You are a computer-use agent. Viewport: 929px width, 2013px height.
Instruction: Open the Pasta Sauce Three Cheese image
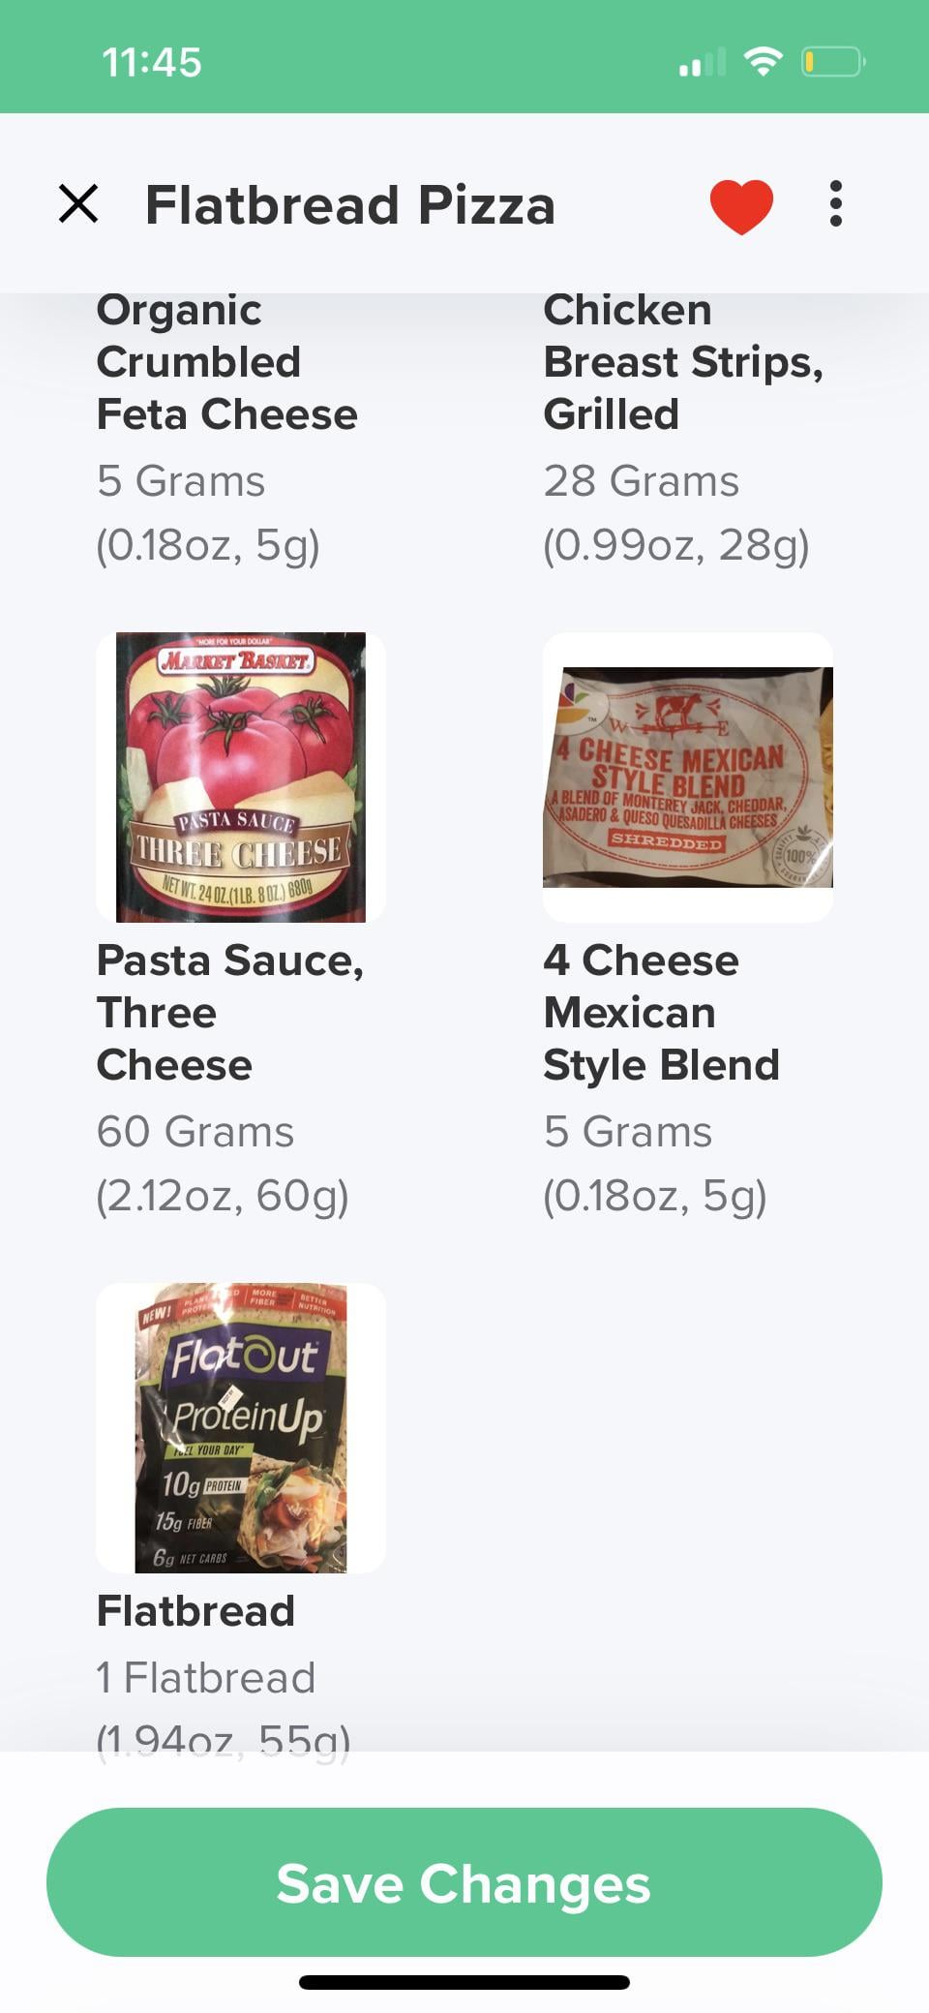click(241, 778)
